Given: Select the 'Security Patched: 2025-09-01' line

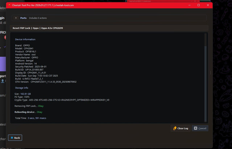Looking at the screenshot, I should pyautogui.click(x=31, y=67).
